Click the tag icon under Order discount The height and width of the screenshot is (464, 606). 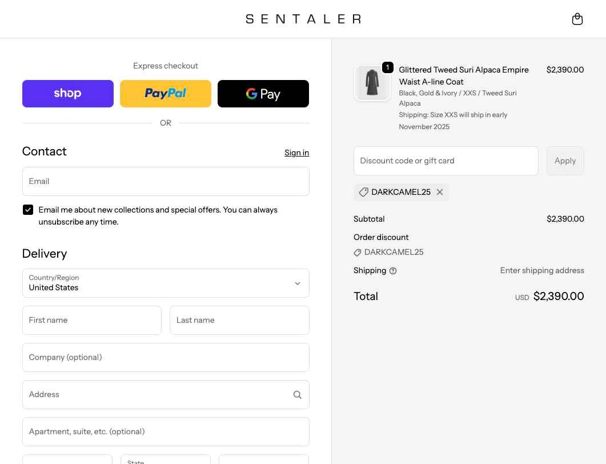pyautogui.click(x=358, y=253)
